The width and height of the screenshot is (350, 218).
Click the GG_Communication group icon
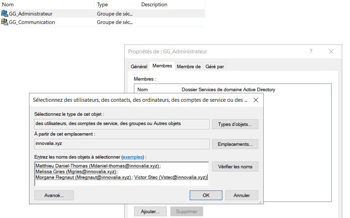pos(5,22)
